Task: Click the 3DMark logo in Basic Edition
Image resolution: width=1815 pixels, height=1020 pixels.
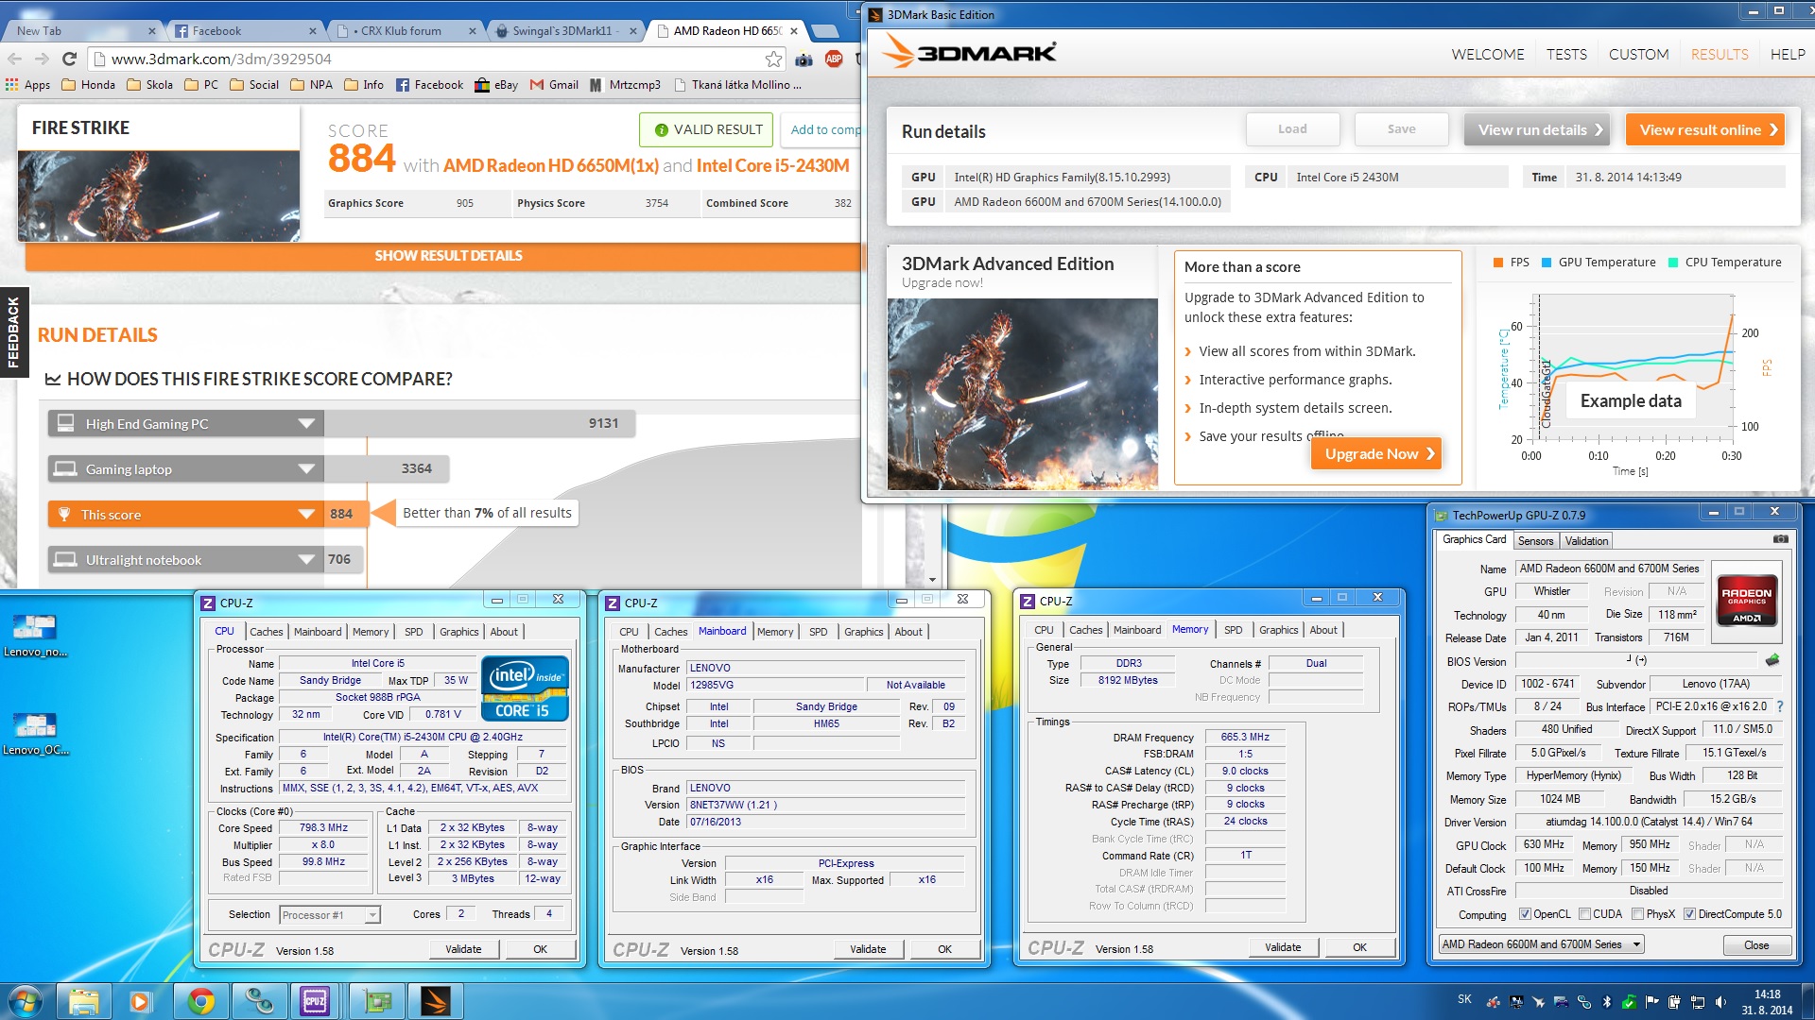Action: point(968,52)
